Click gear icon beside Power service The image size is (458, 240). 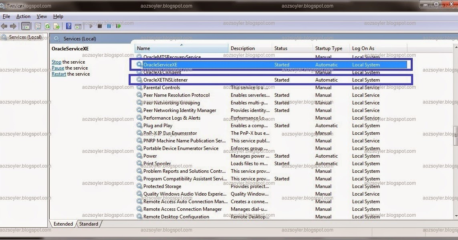point(139,156)
